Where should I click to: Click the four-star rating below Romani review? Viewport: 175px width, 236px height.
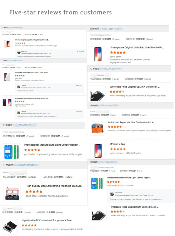point(117,212)
